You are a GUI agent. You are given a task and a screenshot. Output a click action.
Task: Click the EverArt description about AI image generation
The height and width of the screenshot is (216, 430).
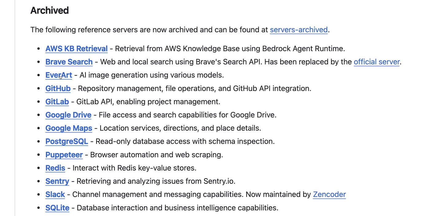click(151, 75)
